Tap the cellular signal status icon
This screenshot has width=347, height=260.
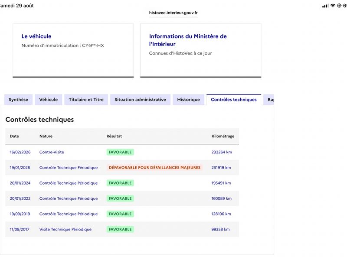click(325, 6)
